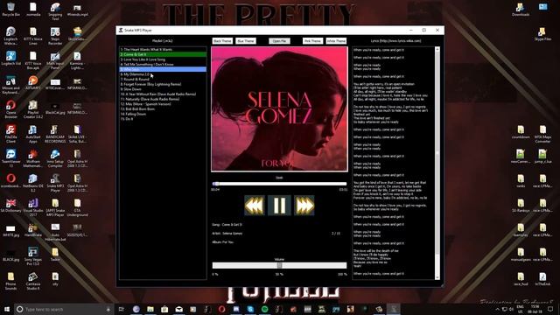Open Sony Vegas Pro 13.0 desktop shortcut
Screen dimensions: 560x315
click(x=33, y=256)
